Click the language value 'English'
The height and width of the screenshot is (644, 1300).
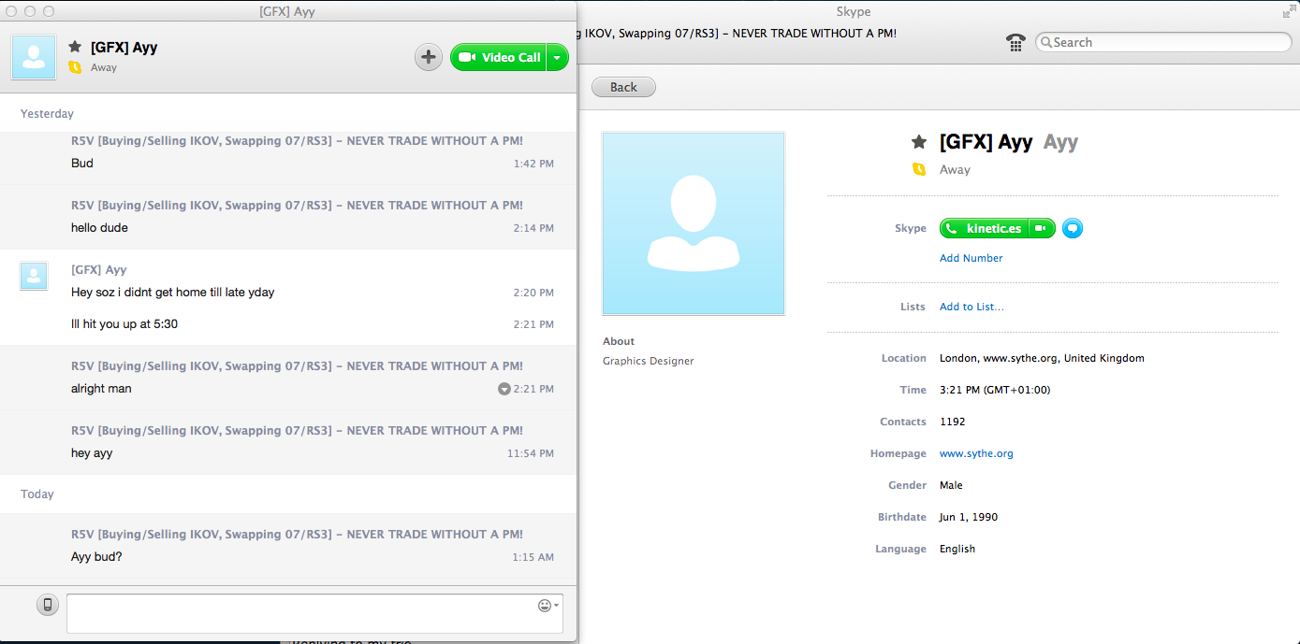pos(957,549)
